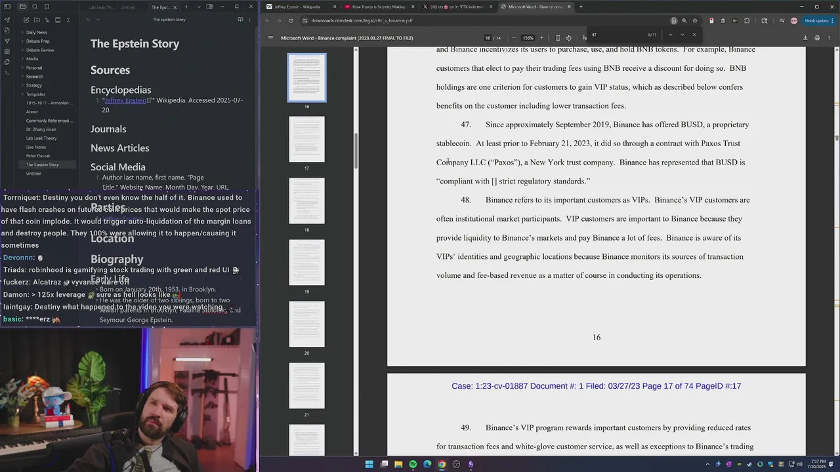Open Obsidian tab list dropdown

click(x=199, y=7)
